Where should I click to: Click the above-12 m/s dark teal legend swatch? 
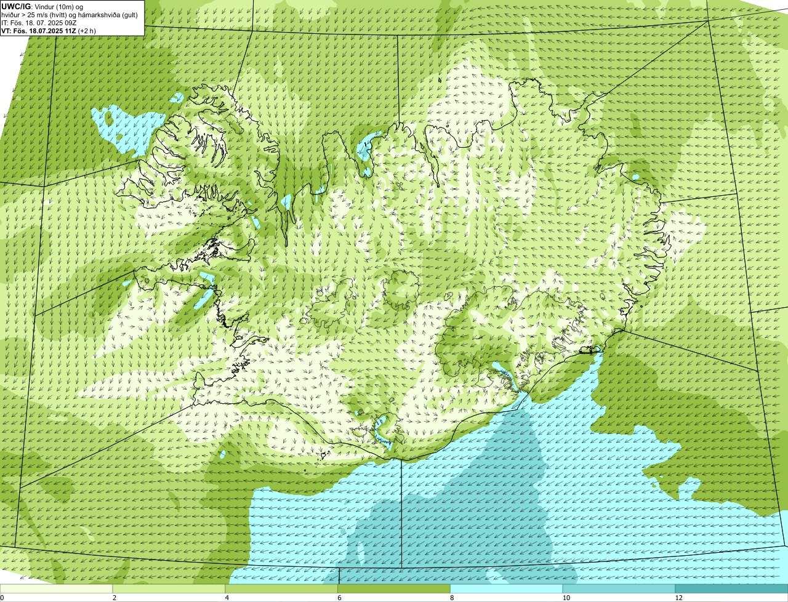point(732,589)
